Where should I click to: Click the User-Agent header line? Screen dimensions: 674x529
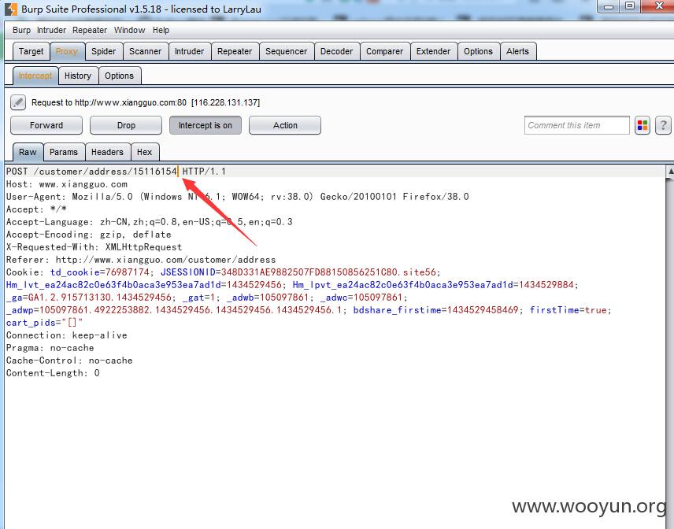237,197
